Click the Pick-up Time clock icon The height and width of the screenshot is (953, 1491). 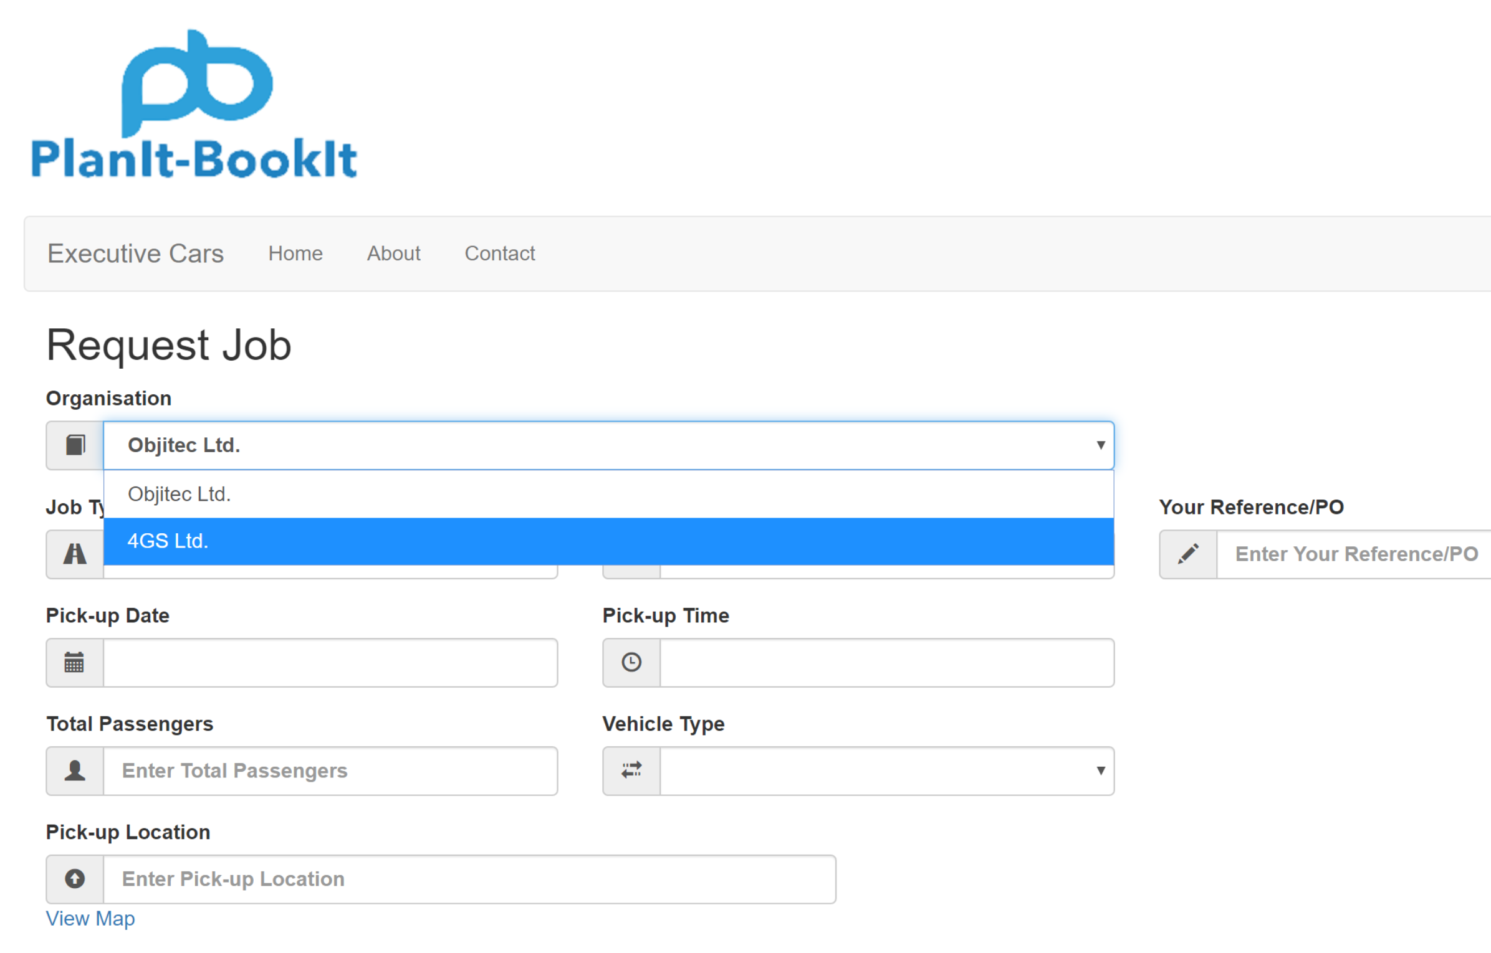click(x=631, y=662)
